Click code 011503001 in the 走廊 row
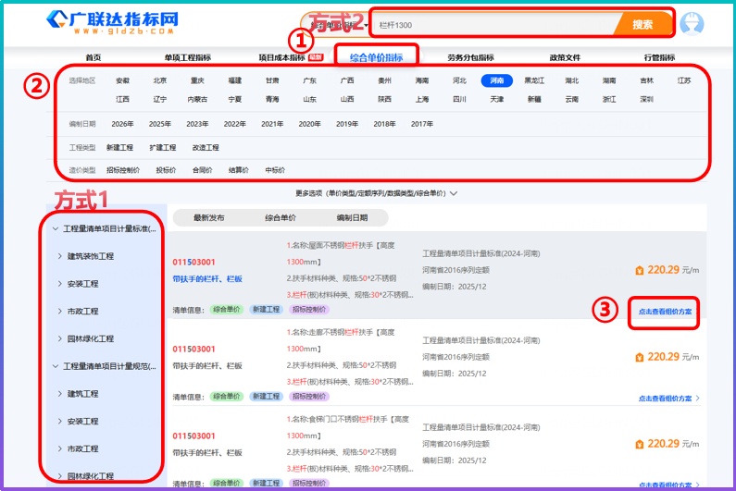Screen dimensions: 736x491 [193, 349]
